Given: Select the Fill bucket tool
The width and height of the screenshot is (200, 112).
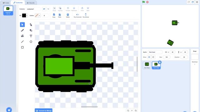Looking at the screenshot, I should (22, 36).
